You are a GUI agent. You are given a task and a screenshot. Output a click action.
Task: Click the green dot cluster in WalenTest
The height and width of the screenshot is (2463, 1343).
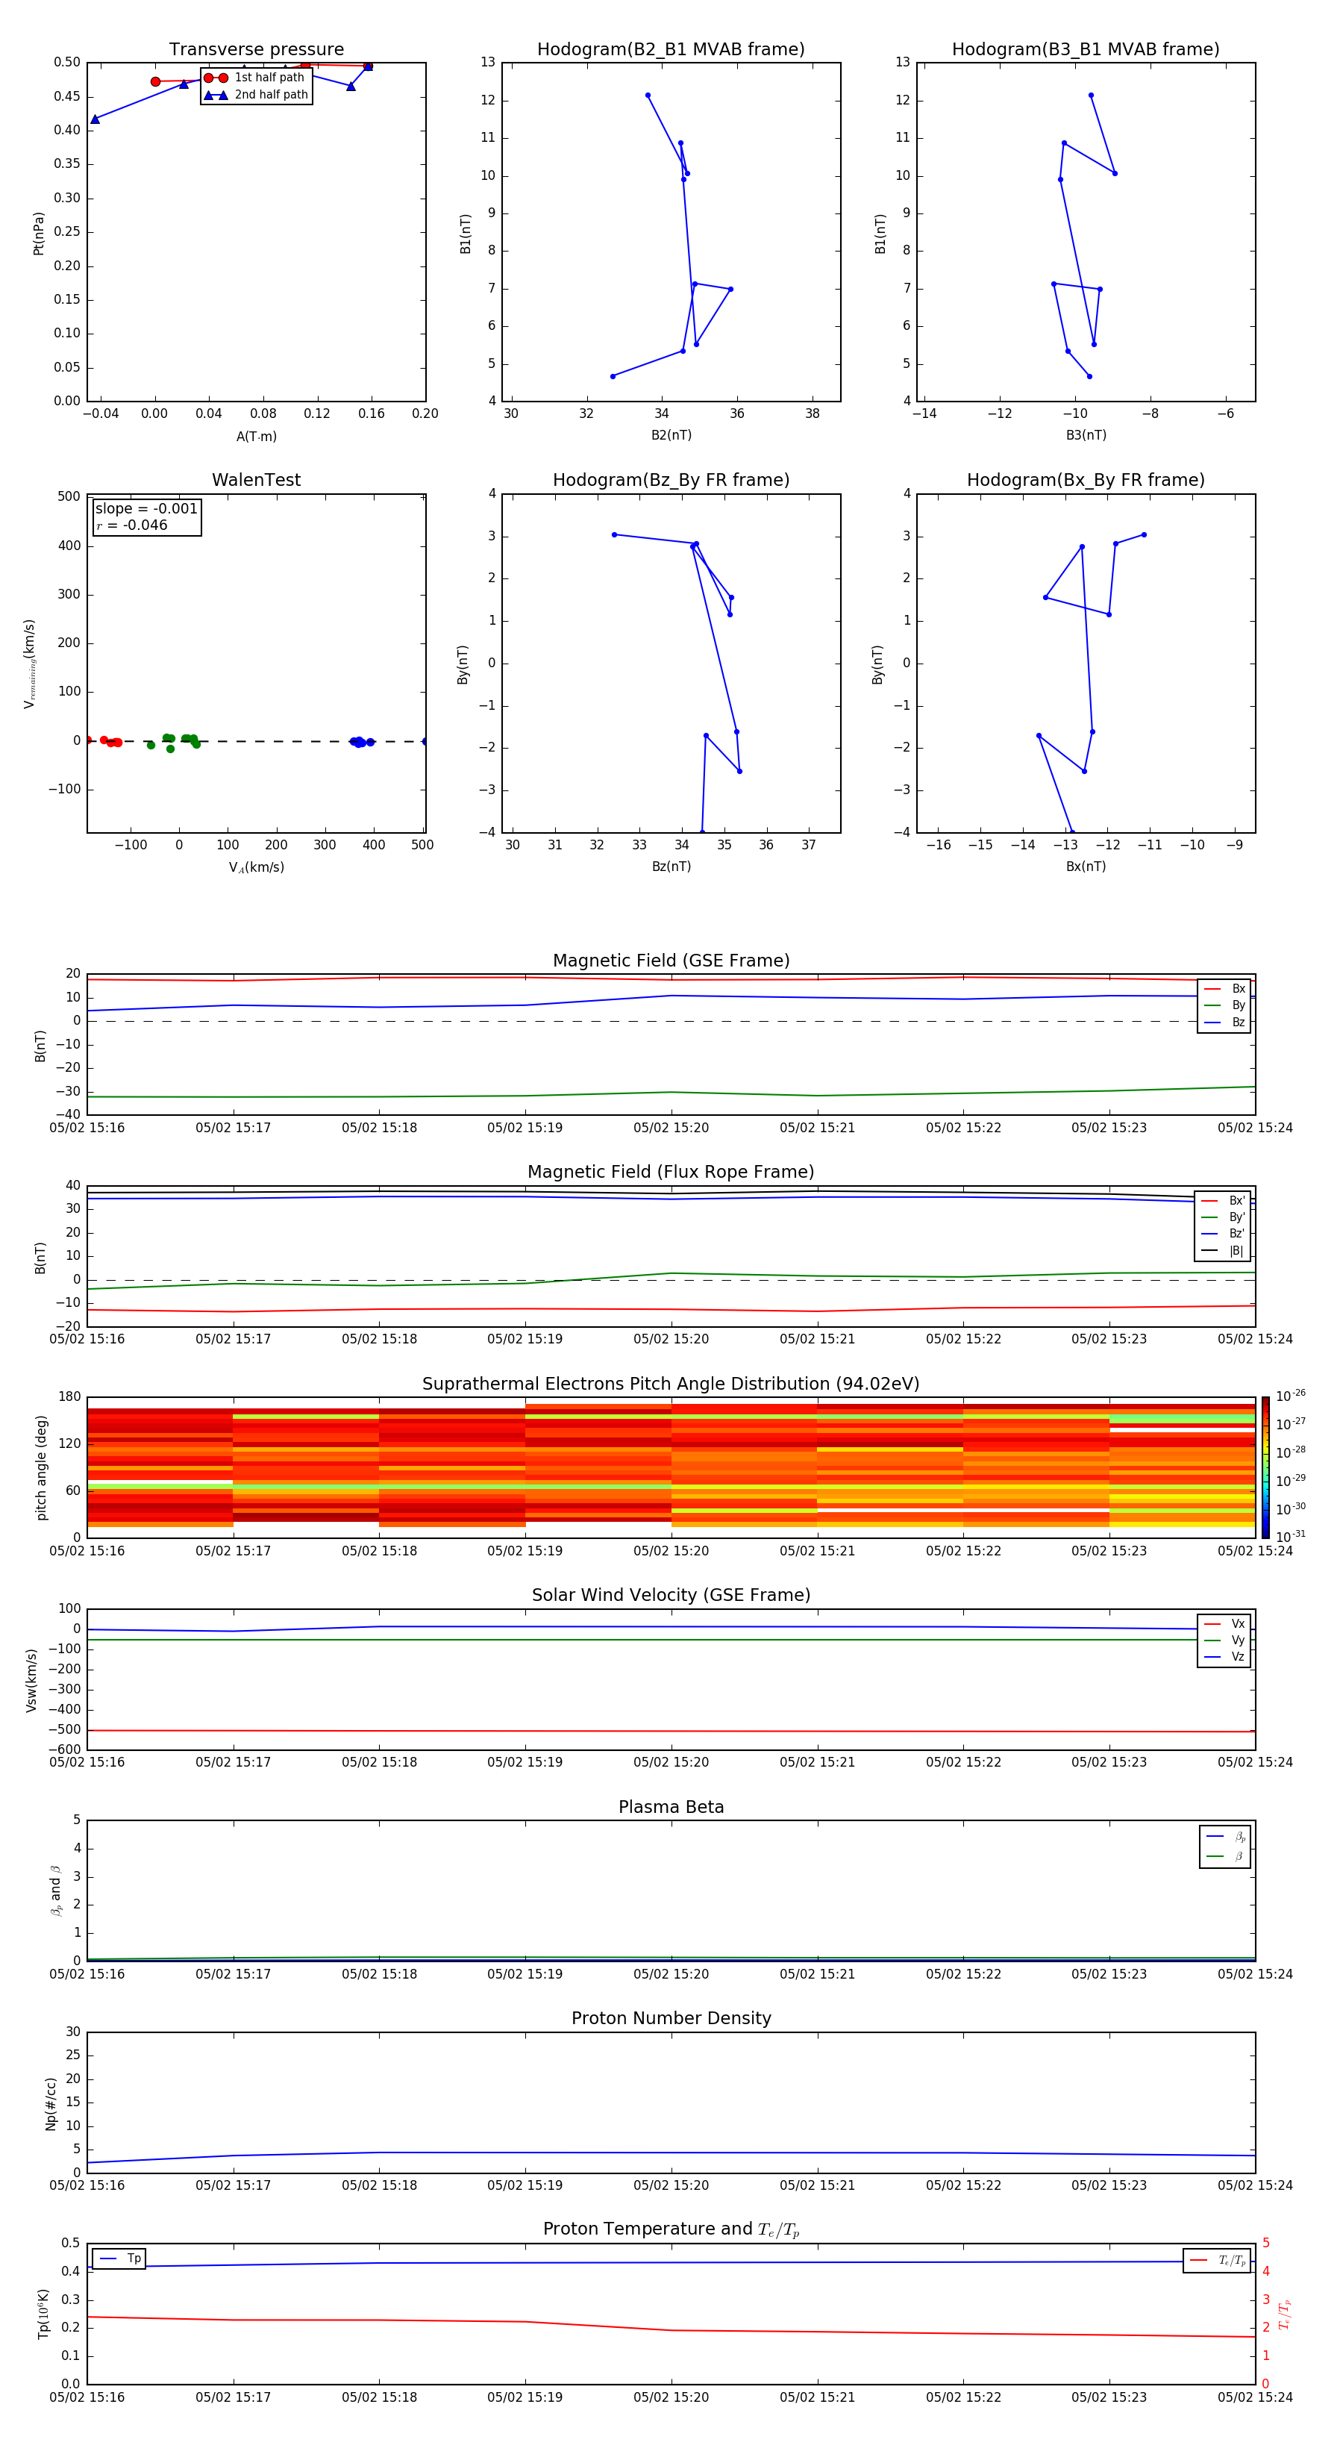point(175,741)
